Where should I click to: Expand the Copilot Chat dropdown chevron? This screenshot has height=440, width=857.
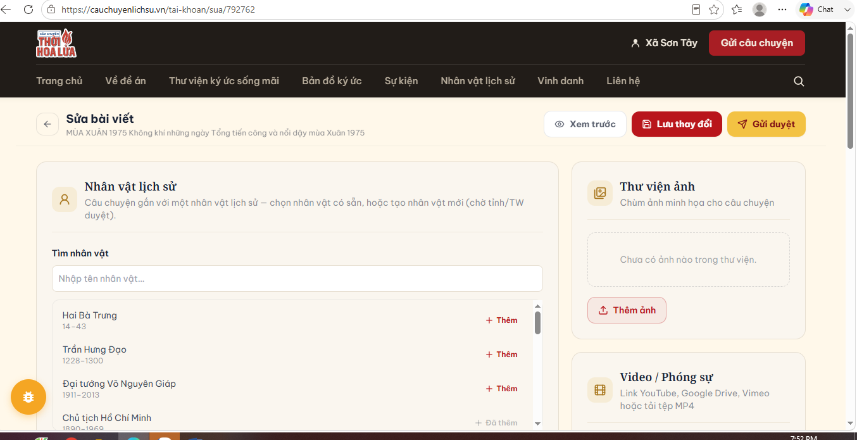click(847, 9)
